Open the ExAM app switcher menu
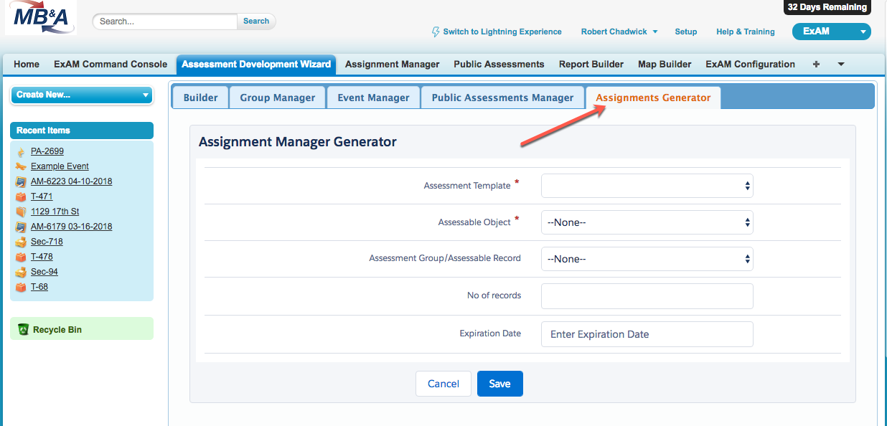The width and height of the screenshot is (887, 426). click(x=831, y=32)
